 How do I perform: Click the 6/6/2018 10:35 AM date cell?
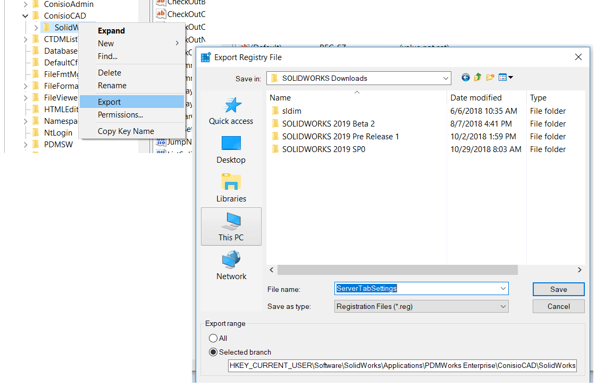click(483, 111)
